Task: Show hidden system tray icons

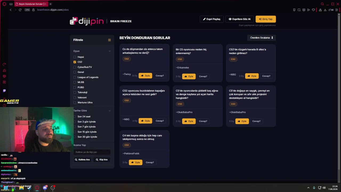Action: [308, 188]
